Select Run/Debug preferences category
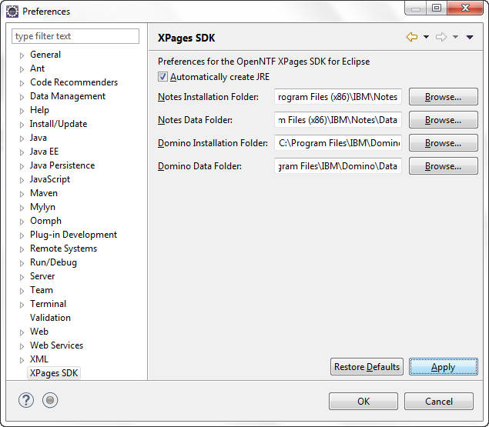 53,262
